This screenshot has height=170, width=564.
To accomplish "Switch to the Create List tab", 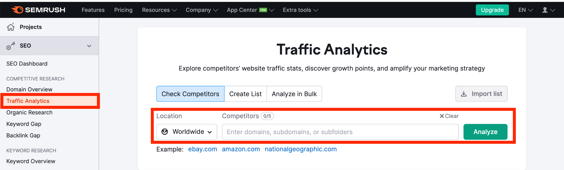I will [245, 94].
